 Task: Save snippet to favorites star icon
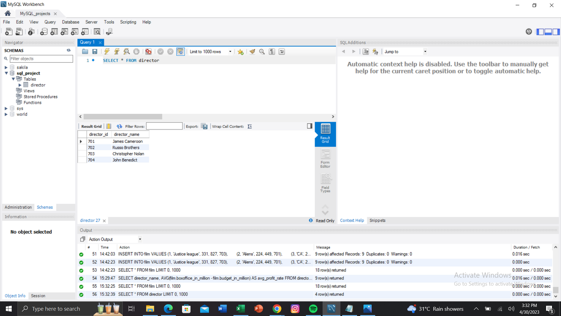tap(241, 52)
